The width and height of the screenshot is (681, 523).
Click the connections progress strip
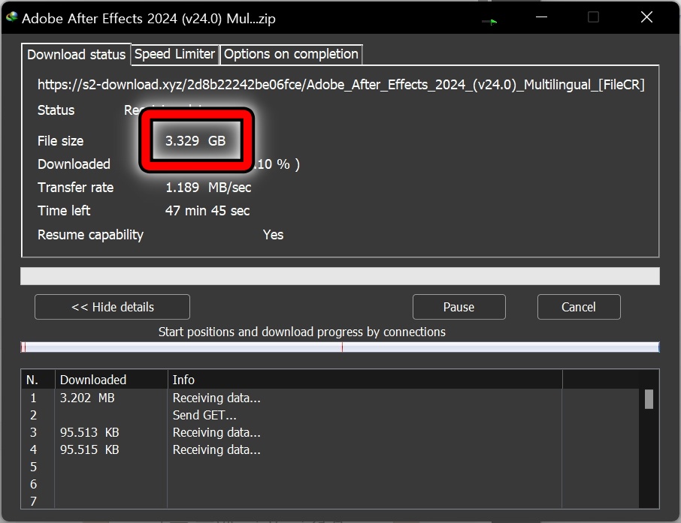point(340,347)
